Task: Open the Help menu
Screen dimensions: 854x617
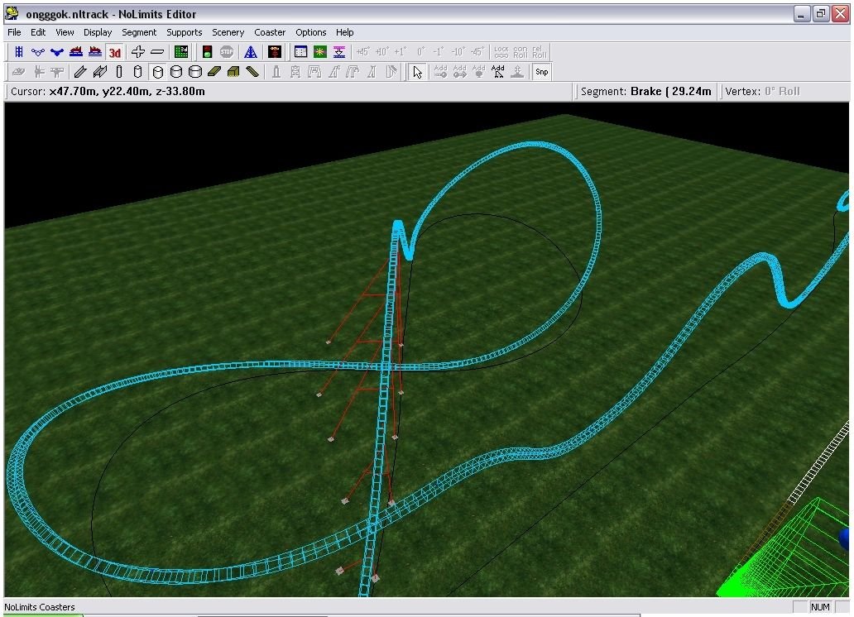Action: (x=344, y=33)
